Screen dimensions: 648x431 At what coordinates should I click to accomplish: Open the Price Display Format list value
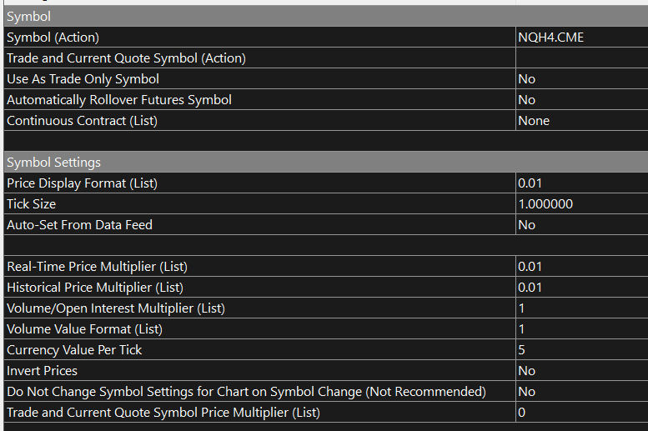(581, 183)
